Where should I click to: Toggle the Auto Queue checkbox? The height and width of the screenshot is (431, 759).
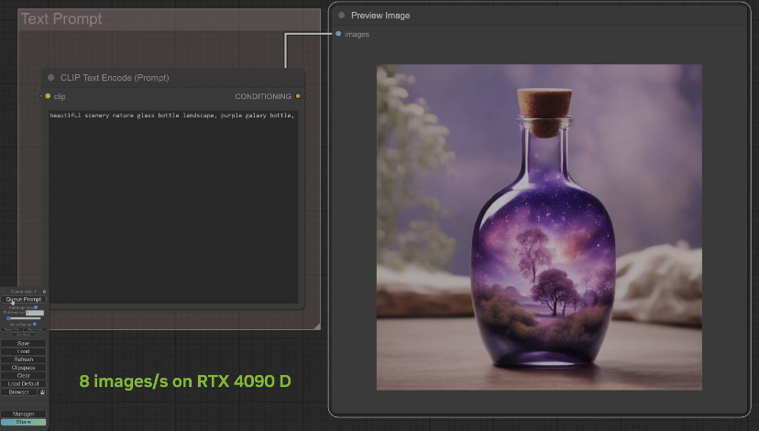pyautogui.click(x=34, y=324)
